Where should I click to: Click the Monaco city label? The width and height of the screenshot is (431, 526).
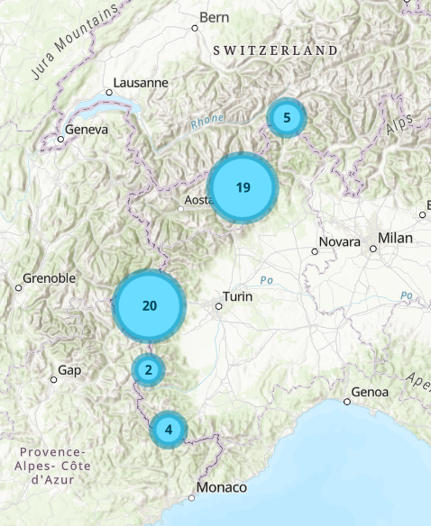click(x=222, y=487)
